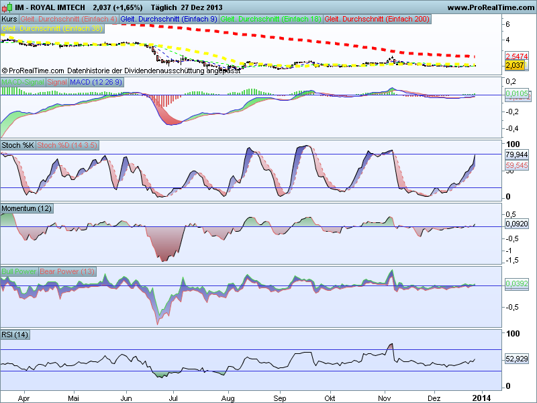Image resolution: width=537 pixels, height=403 pixels.
Task: Click Gleit. Durchschnitt (Einfach 200) label
Action: click(377, 19)
